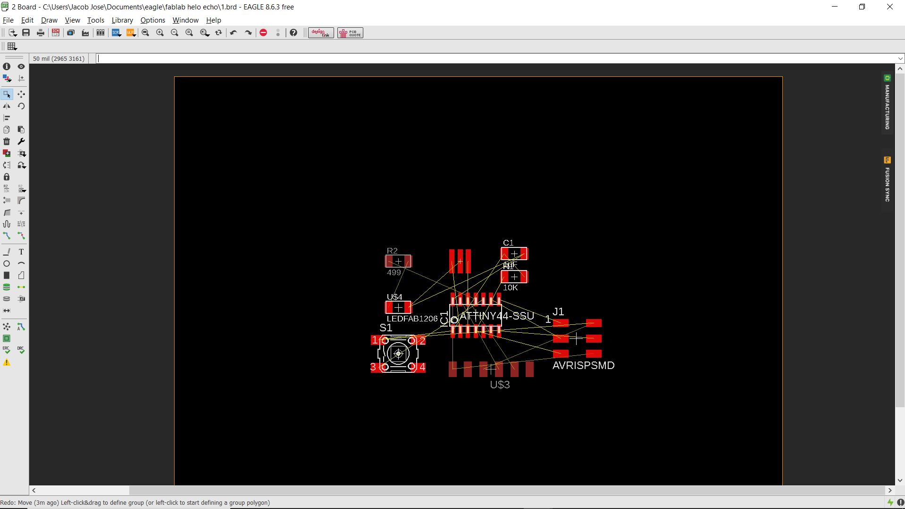The height and width of the screenshot is (509, 905).
Task: Select the Route airwire tool
Action: pos(7,236)
